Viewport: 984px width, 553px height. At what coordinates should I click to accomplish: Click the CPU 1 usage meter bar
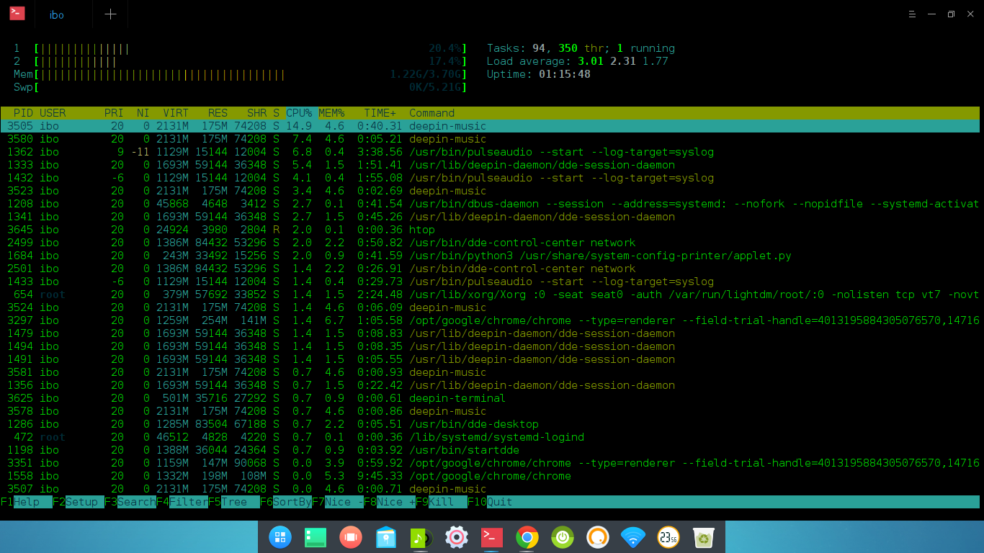tap(250, 48)
